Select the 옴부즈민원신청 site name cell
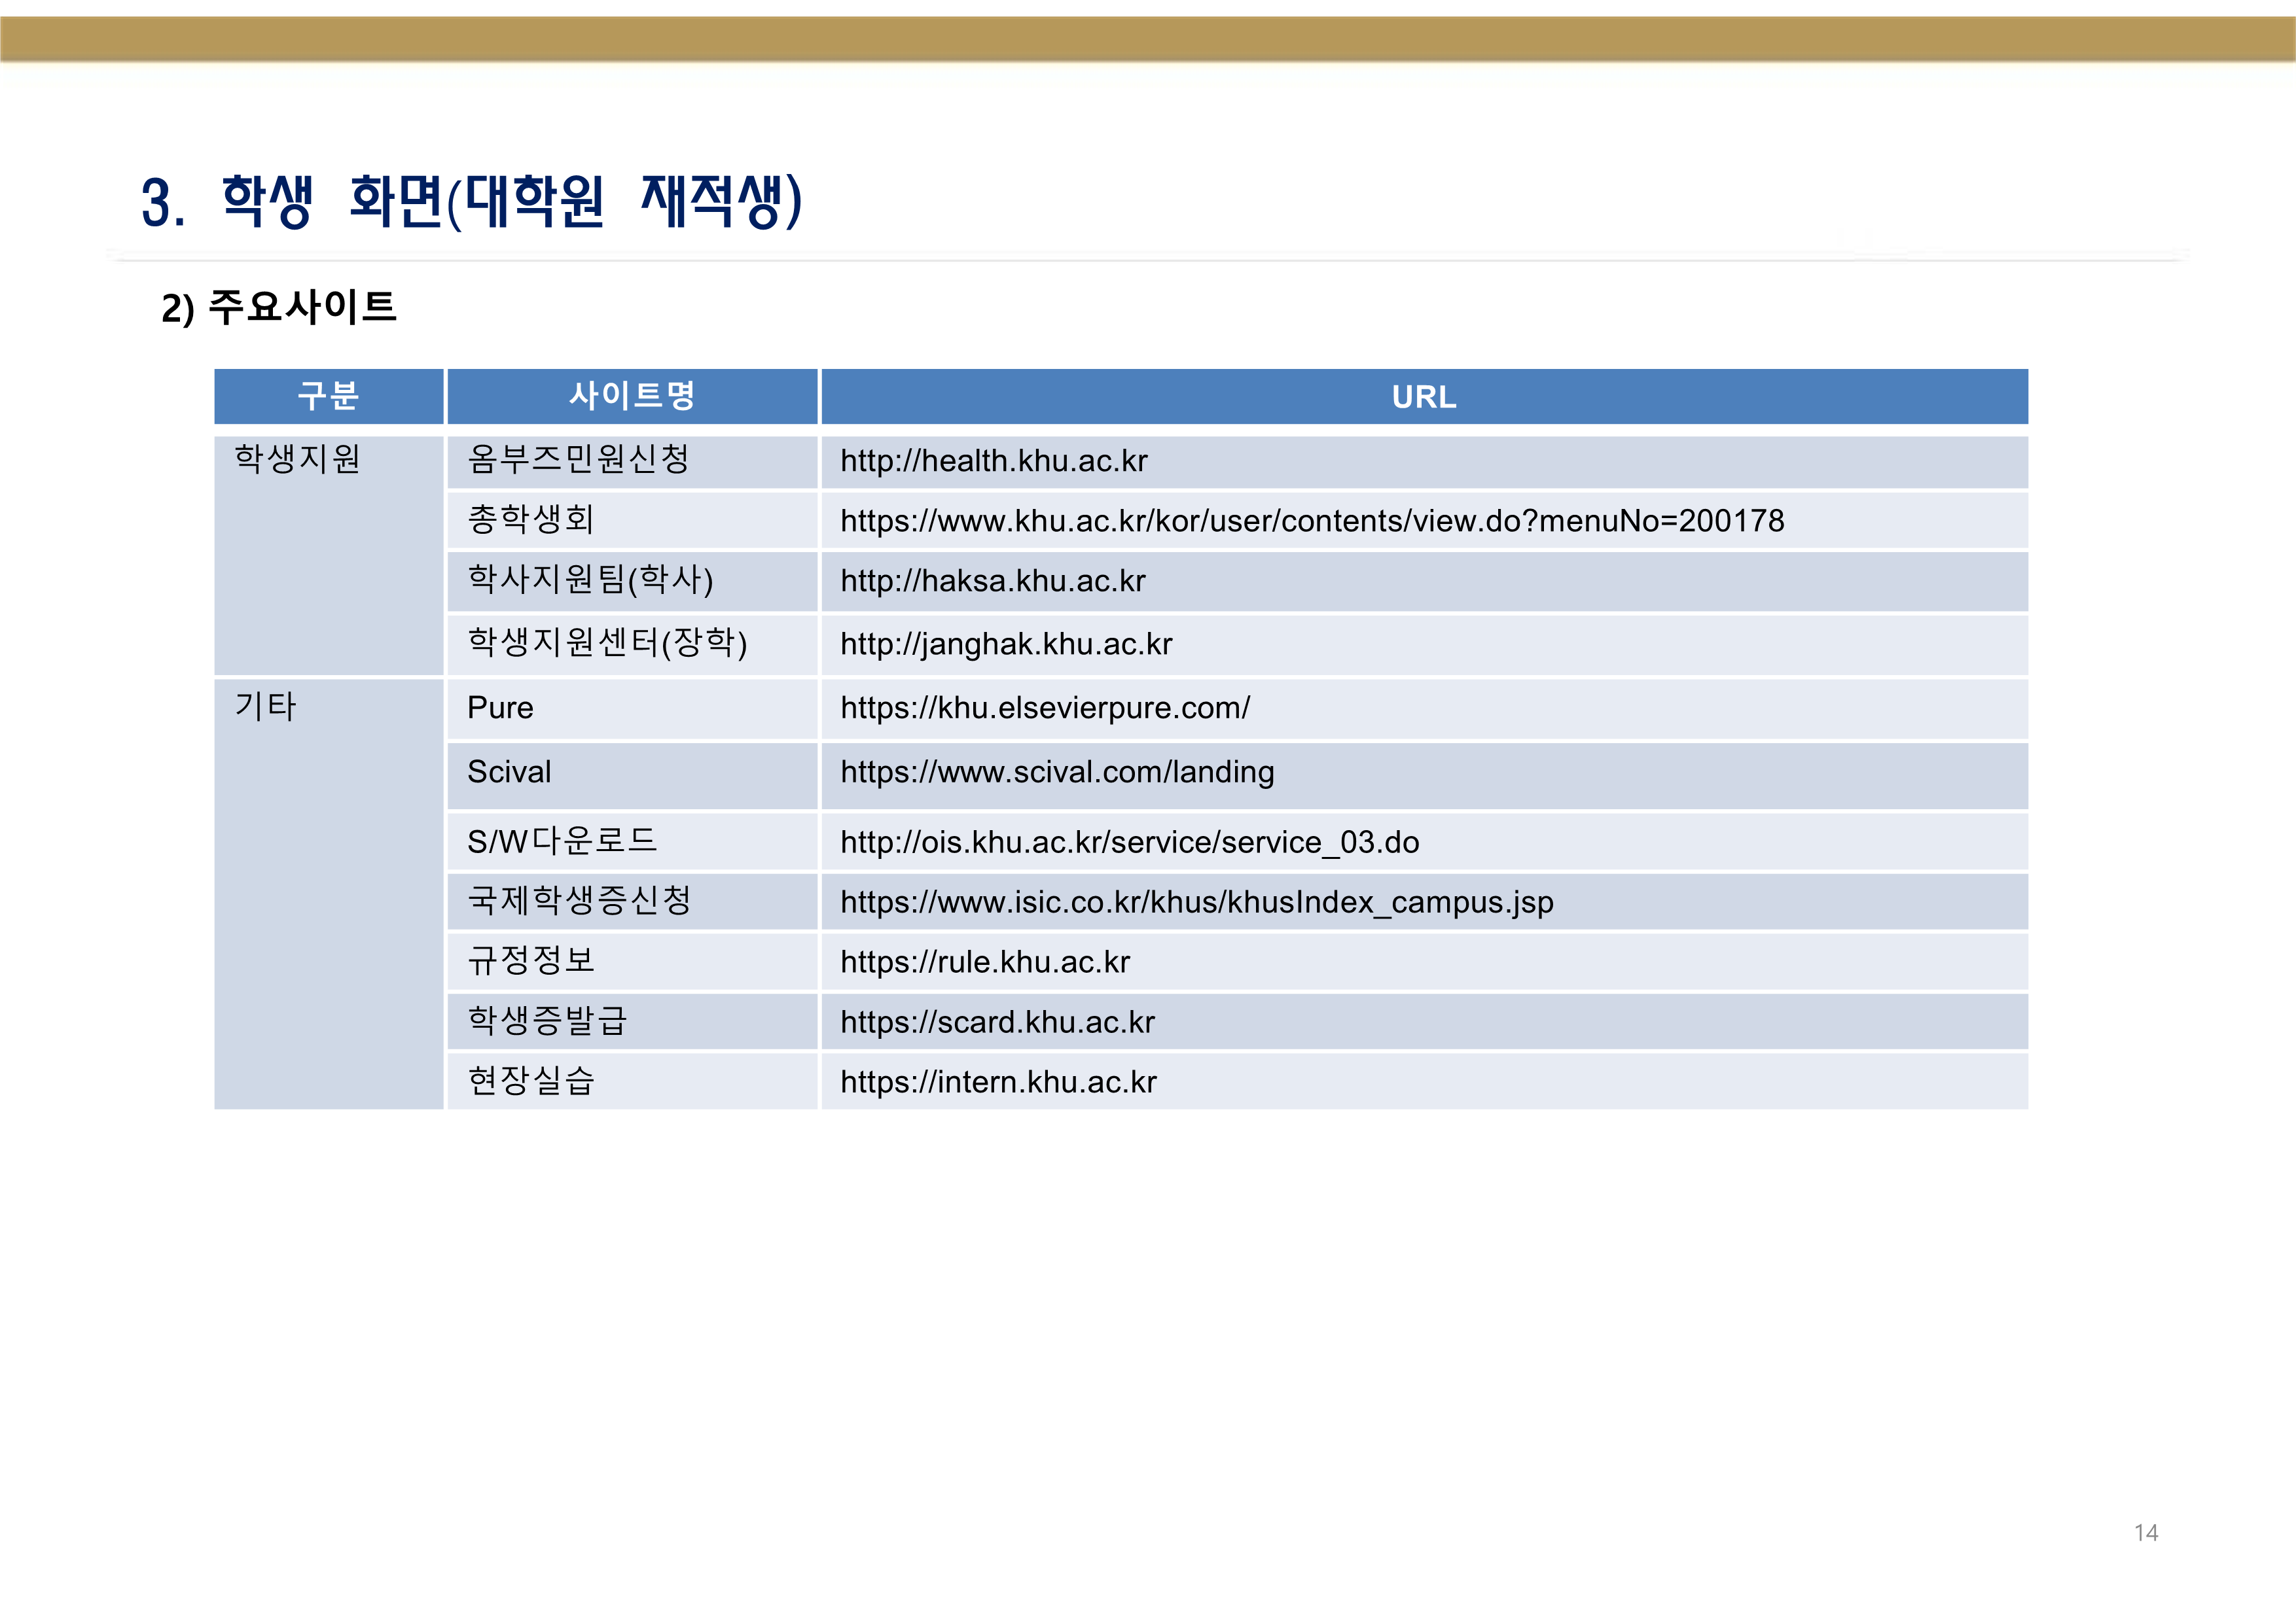The image size is (2296, 1623). click(632, 462)
